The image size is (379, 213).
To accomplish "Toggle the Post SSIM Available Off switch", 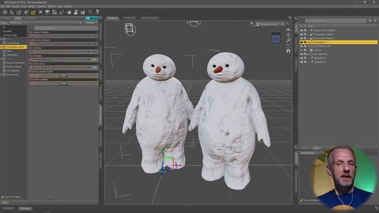I will (x=63, y=83).
